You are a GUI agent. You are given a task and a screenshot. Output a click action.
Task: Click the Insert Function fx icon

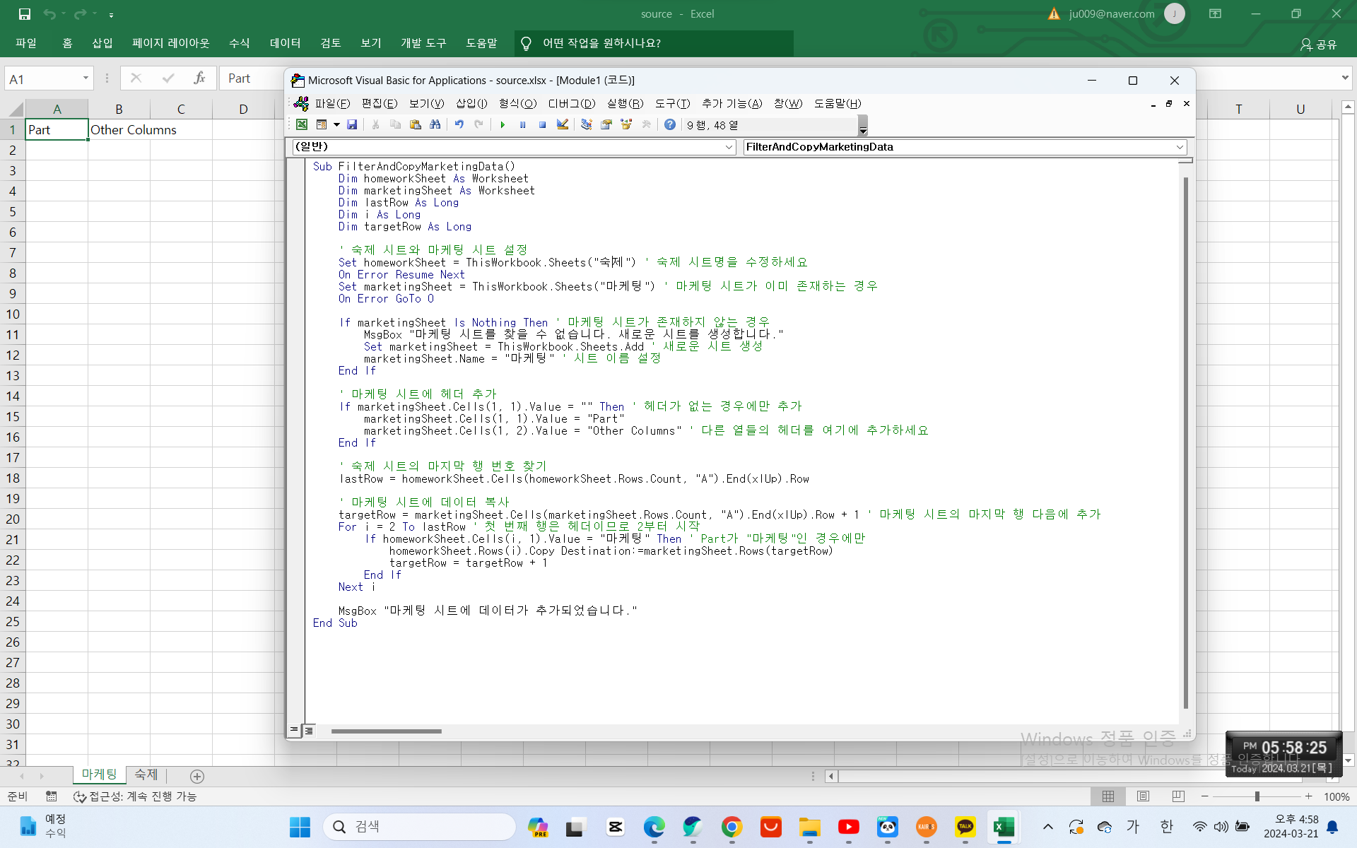[200, 78]
